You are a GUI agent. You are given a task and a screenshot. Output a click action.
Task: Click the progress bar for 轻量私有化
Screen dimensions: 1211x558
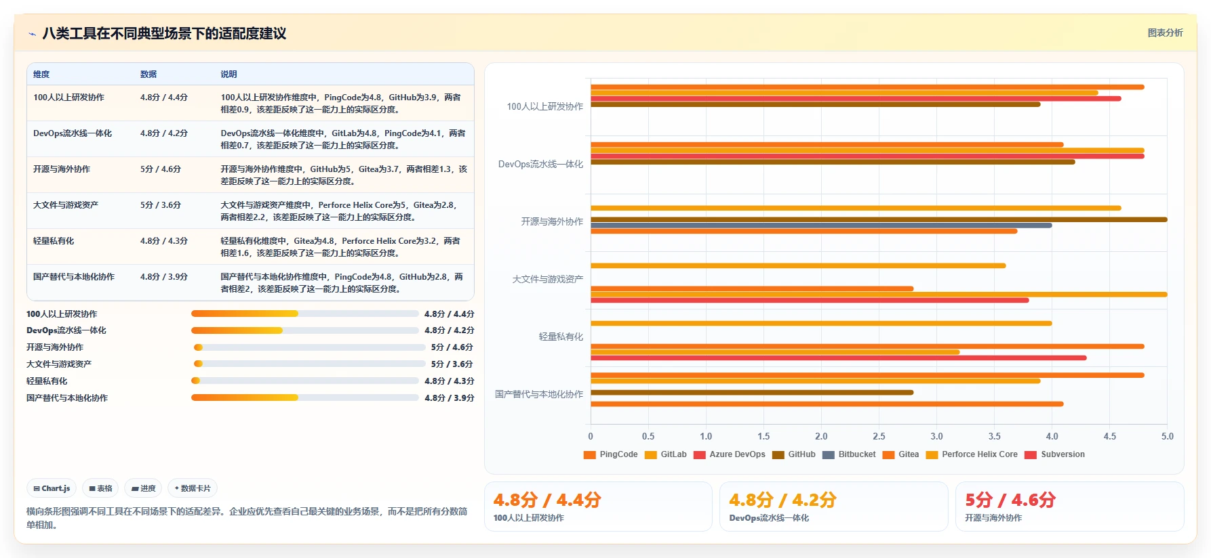(304, 381)
